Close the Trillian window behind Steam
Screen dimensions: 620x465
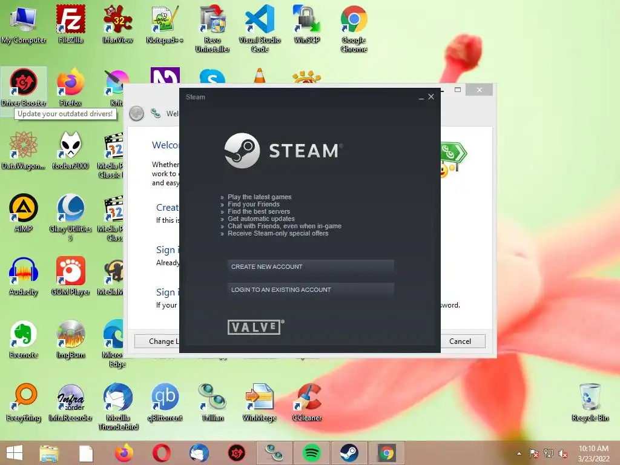480,90
